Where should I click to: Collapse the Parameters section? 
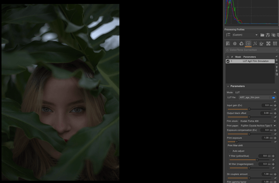[x=228, y=86]
